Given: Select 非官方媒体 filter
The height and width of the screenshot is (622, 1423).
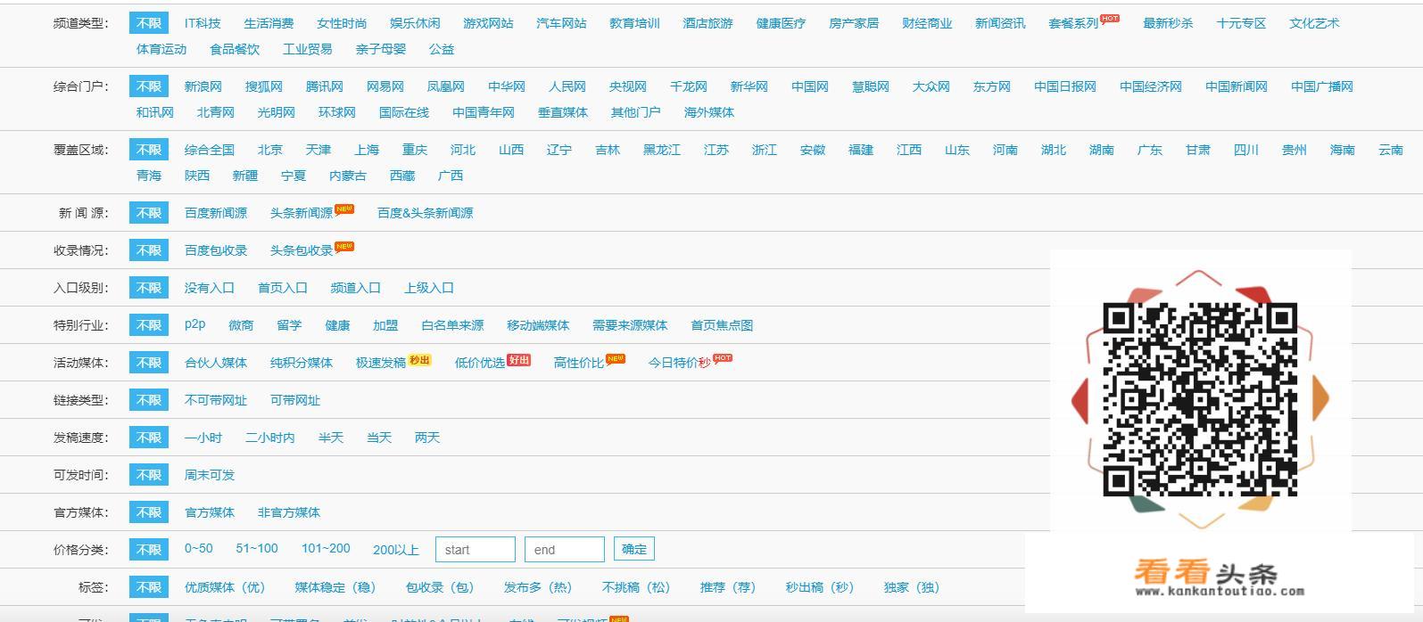Looking at the screenshot, I should [289, 512].
